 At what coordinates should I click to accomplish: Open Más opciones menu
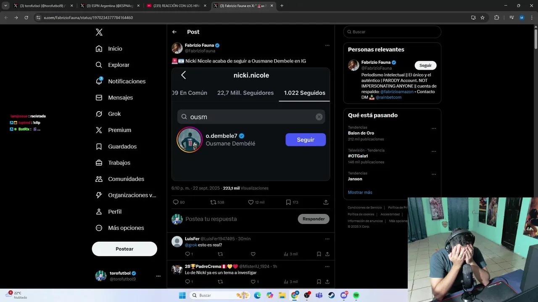(x=120, y=228)
